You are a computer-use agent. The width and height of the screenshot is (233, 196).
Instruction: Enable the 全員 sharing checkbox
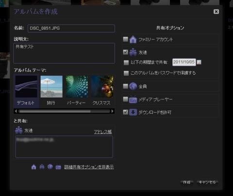pos(126,86)
